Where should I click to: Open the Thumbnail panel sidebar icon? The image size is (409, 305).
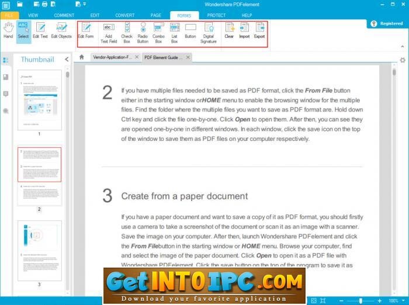coord(6,60)
